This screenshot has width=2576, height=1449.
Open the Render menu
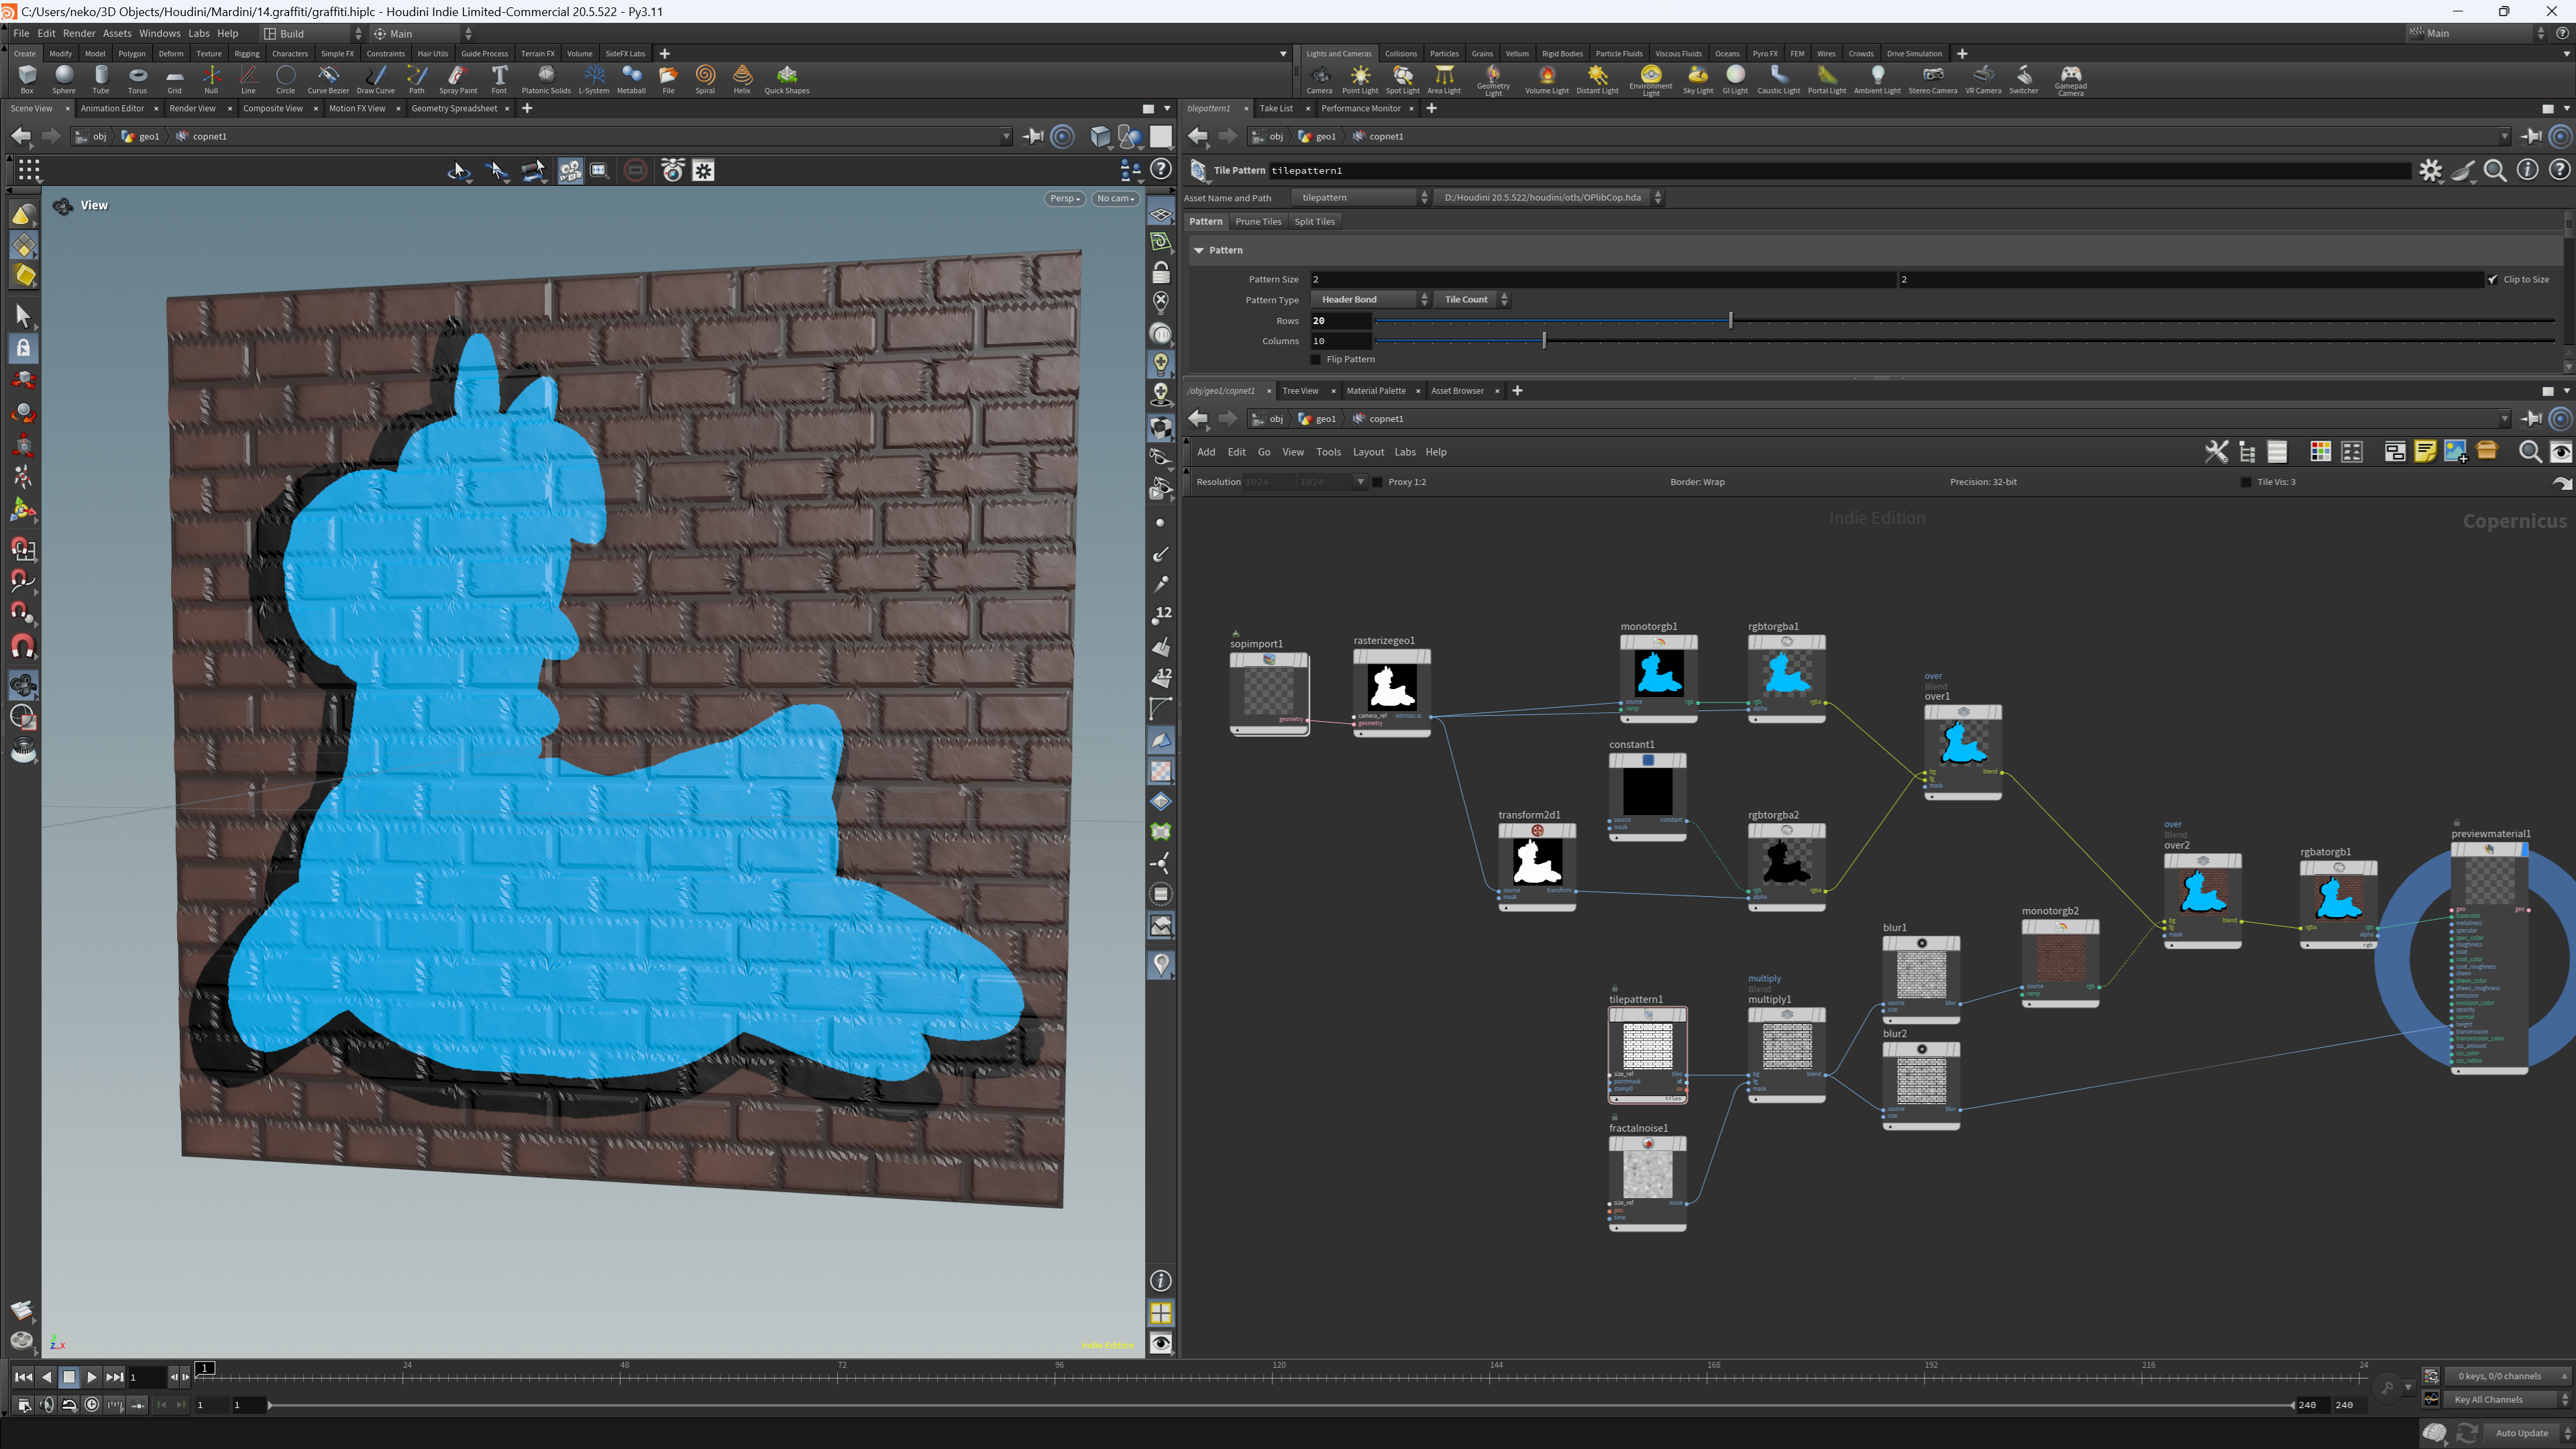79,33
